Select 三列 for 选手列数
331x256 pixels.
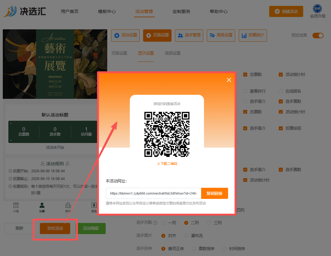[x=209, y=223]
